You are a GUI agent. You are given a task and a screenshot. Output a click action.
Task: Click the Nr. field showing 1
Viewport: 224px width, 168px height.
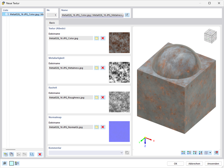pyautogui.click(x=52, y=15)
